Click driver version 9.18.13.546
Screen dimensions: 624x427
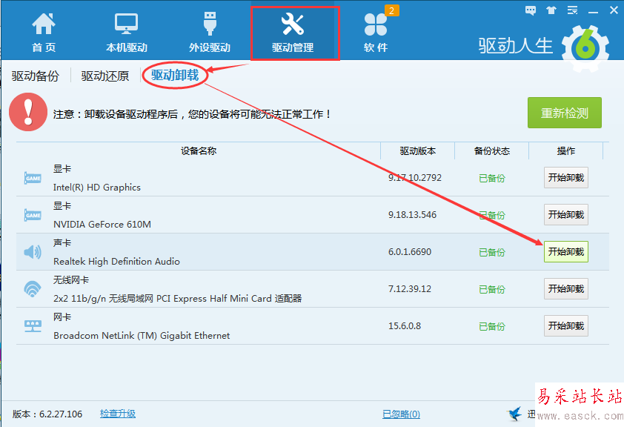(412, 214)
